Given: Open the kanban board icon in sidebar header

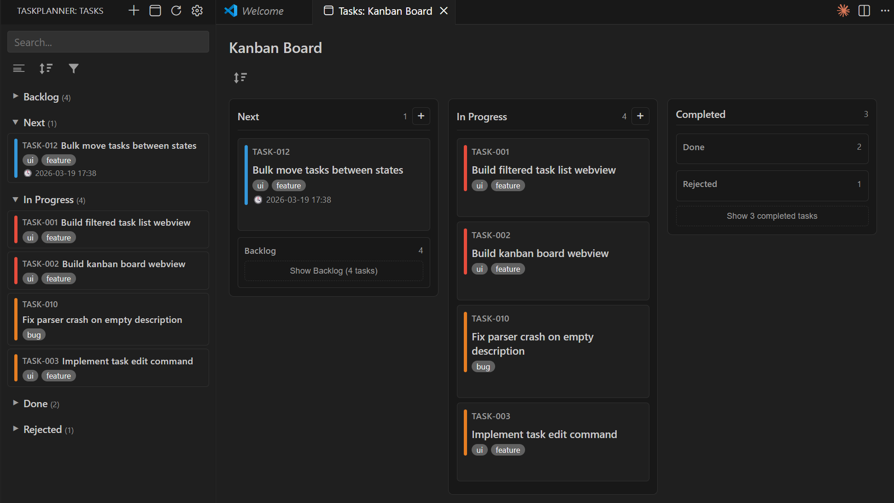Looking at the screenshot, I should [x=155, y=11].
